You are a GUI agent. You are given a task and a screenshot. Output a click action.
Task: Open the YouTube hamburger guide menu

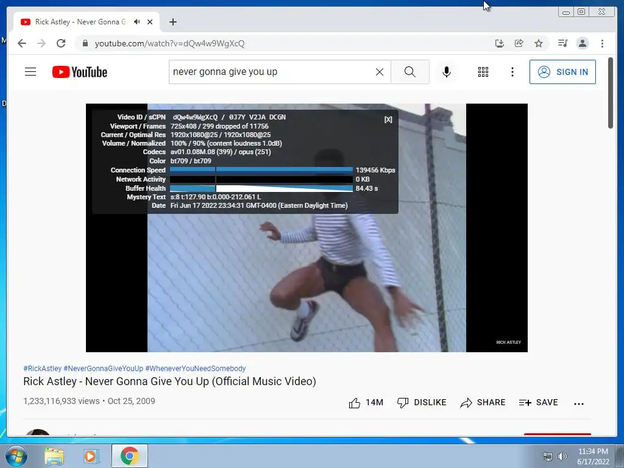(30, 72)
